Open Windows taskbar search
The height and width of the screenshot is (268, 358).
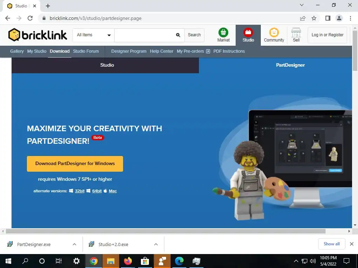(25, 261)
